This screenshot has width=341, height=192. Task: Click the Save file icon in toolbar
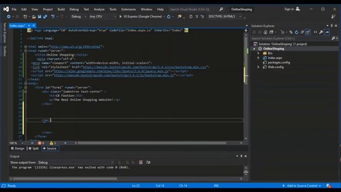click(x=39, y=17)
